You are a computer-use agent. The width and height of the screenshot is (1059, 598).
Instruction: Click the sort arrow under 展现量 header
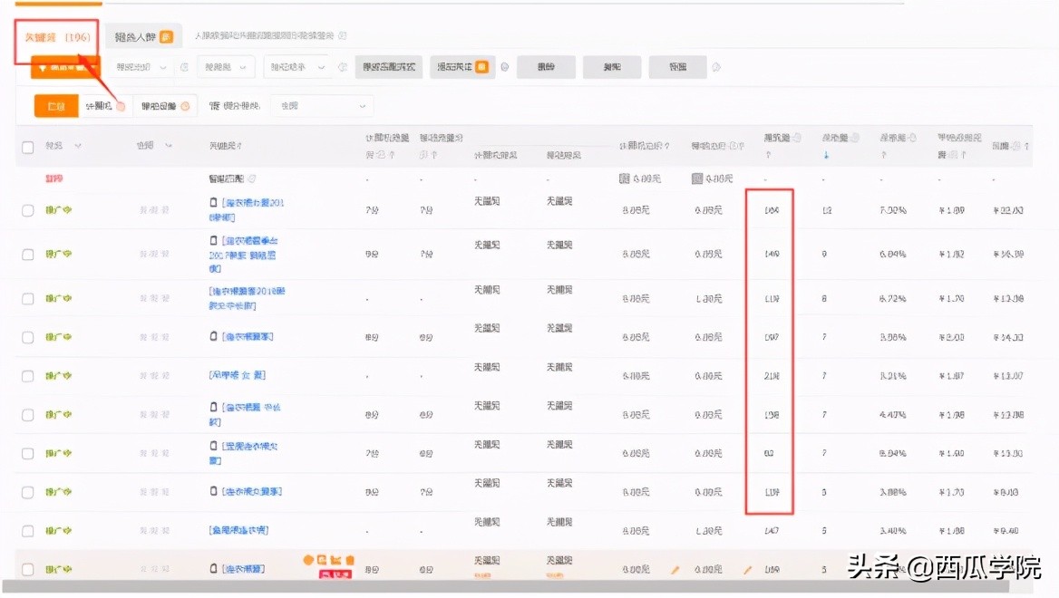768,155
